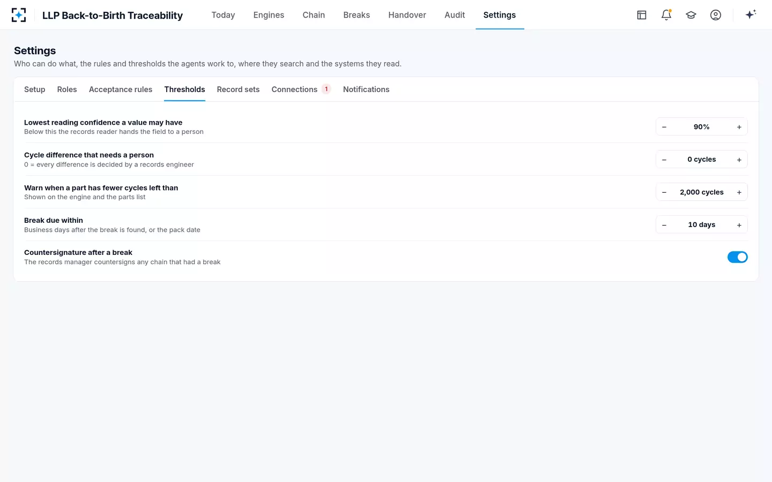Image resolution: width=772 pixels, height=482 pixels.
Task: Open the Handover page
Action: click(x=407, y=15)
